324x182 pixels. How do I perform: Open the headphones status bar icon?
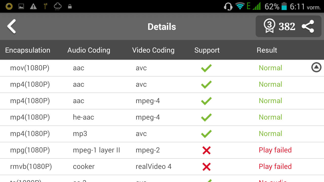[x=228, y=6]
